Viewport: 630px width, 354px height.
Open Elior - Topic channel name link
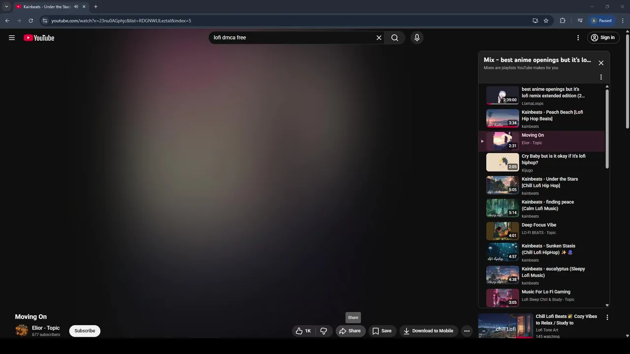coord(46,328)
